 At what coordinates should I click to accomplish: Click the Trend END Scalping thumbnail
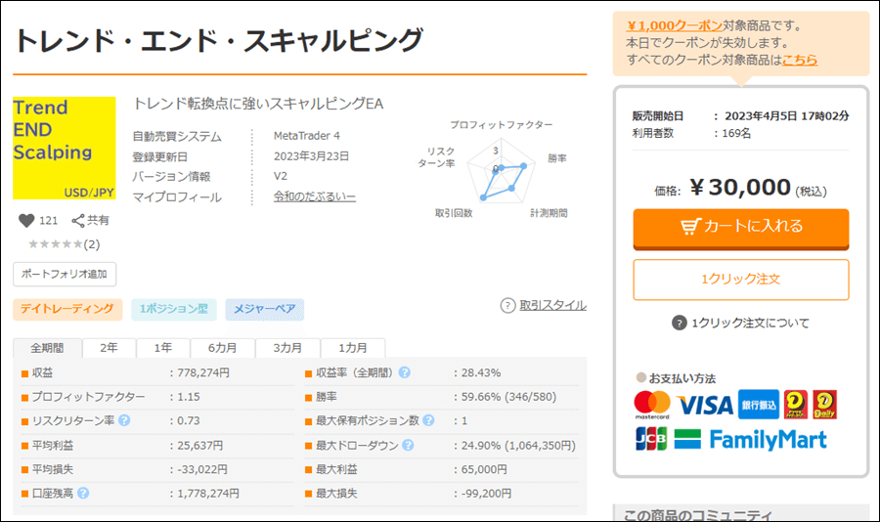65,148
